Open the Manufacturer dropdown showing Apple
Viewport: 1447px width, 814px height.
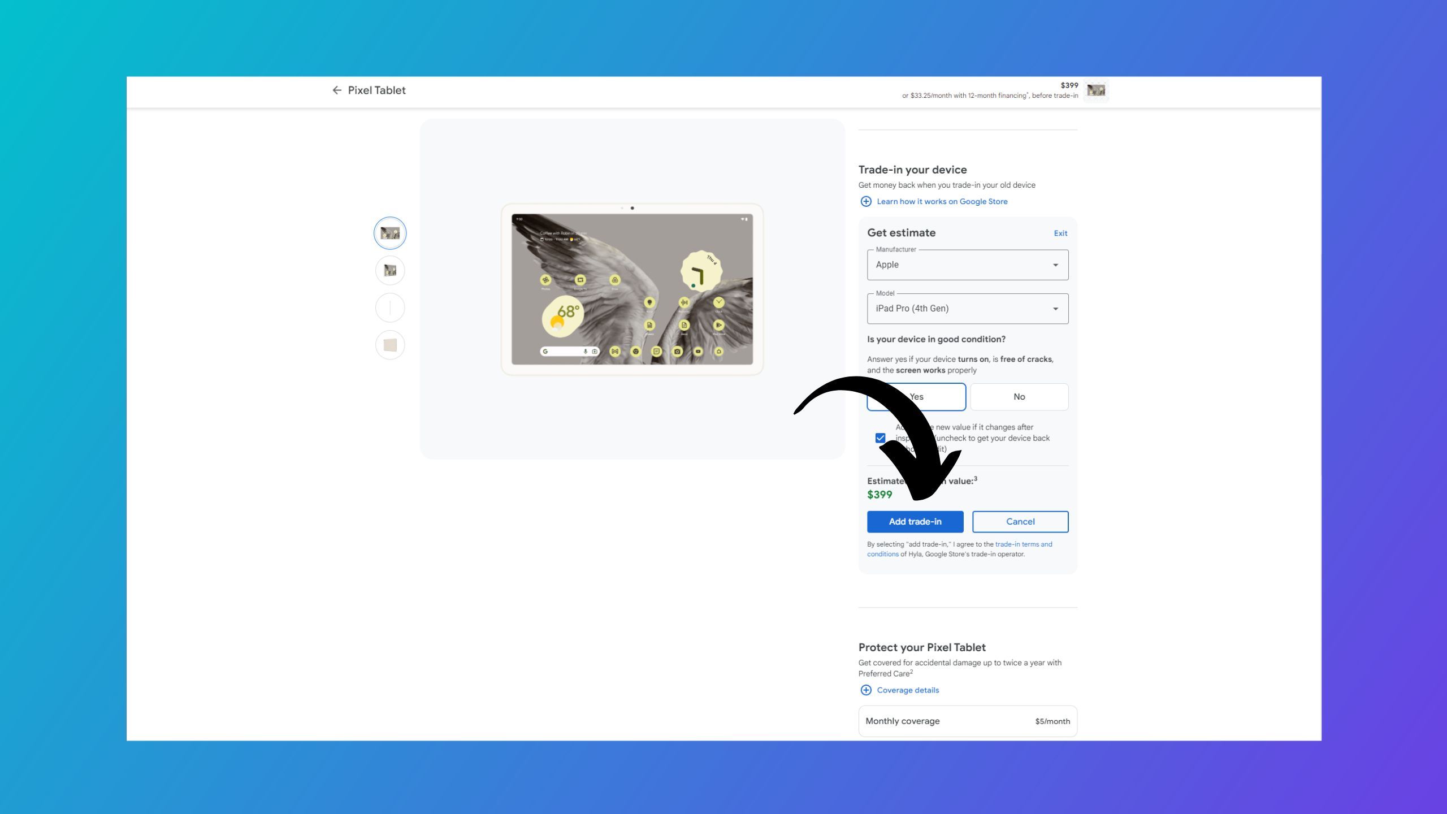coord(968,265)
